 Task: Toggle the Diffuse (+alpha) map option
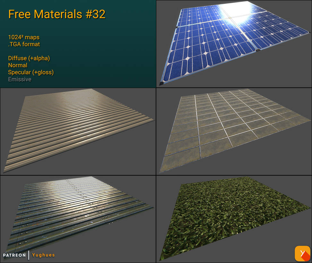(x=29, y=58)
